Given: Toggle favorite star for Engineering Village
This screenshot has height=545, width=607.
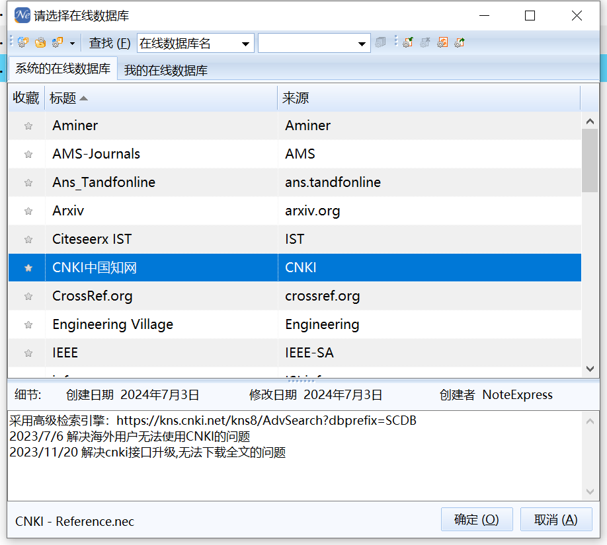Looking at the screenshot, I should (28, 324).
